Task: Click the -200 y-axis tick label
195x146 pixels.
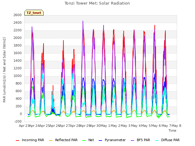Action: [18, 121]
